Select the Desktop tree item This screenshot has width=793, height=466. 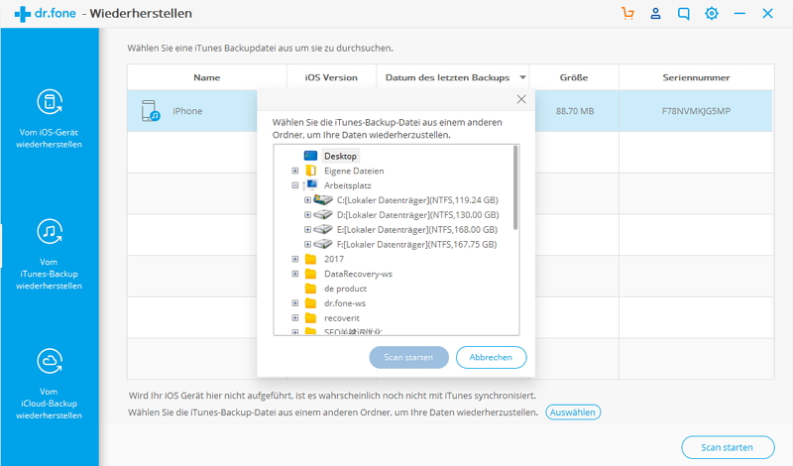pyautogui.click(x=340, y=156)
